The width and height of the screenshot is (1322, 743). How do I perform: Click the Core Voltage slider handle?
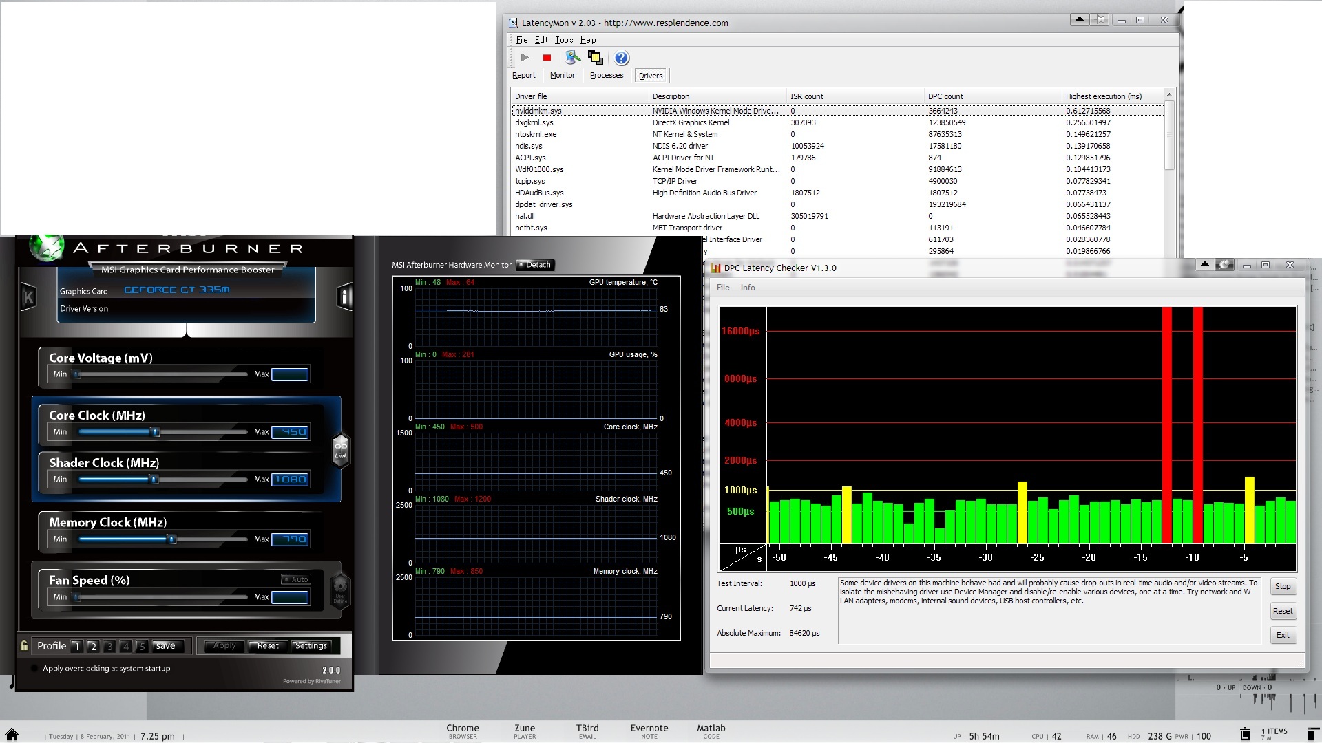77,374
